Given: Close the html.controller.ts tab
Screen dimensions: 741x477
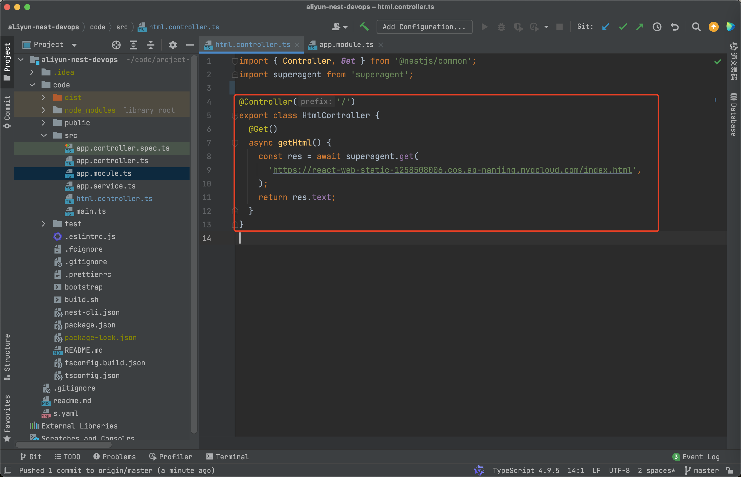Looking at the screenshot, I should [x=297, y=45].
